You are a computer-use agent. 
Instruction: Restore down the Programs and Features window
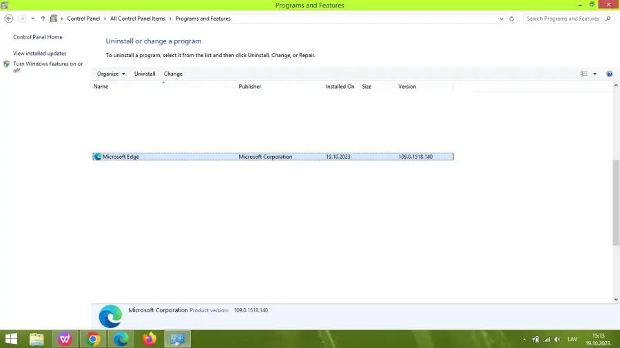(x=592, y=5)
